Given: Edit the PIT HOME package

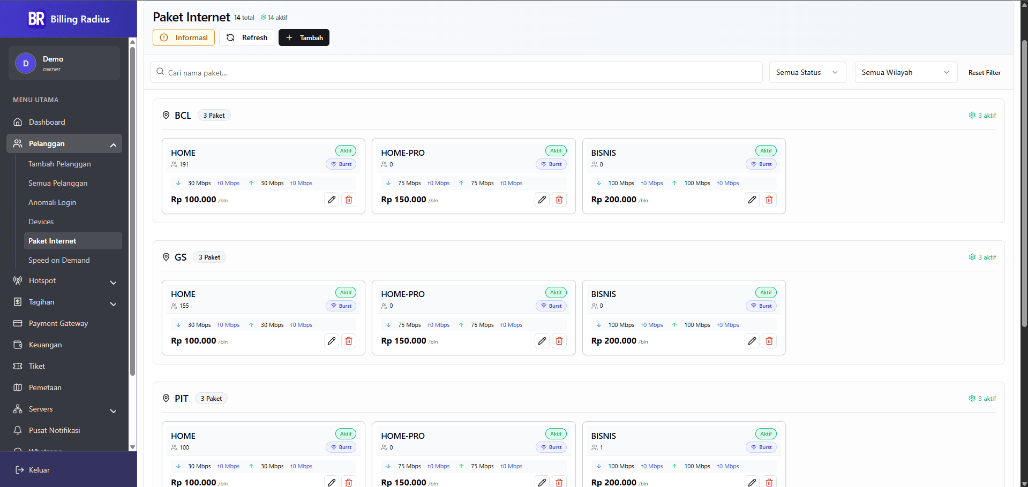Looking at the screenshot, I should tap(332, 482).
